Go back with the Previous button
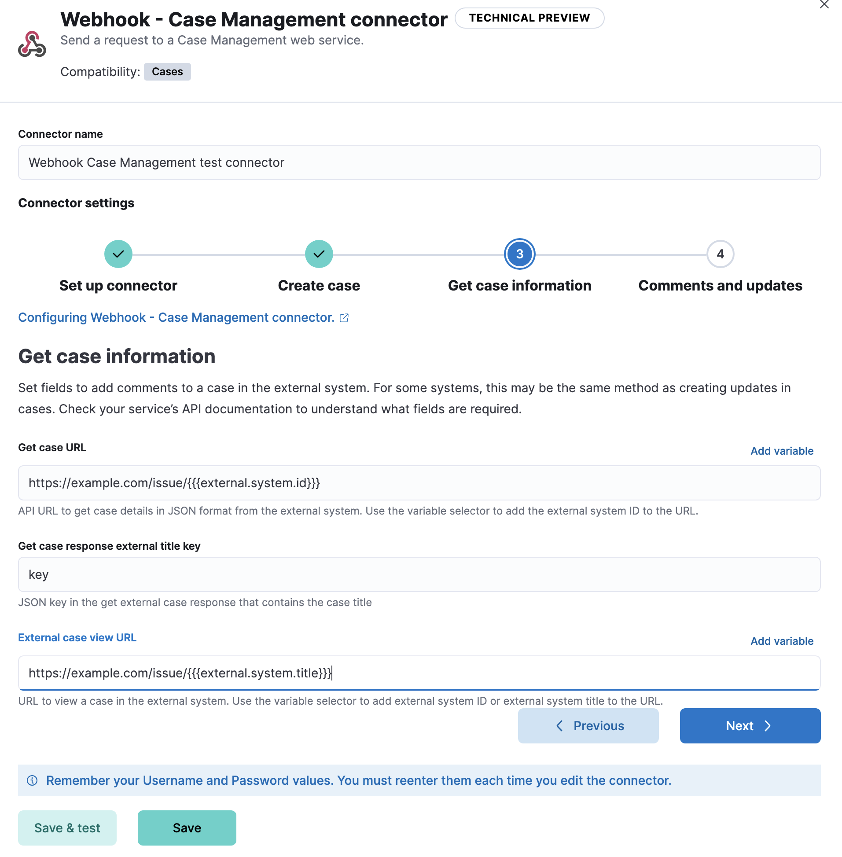This screenshot has height=857, width=842. click(588, 726)
